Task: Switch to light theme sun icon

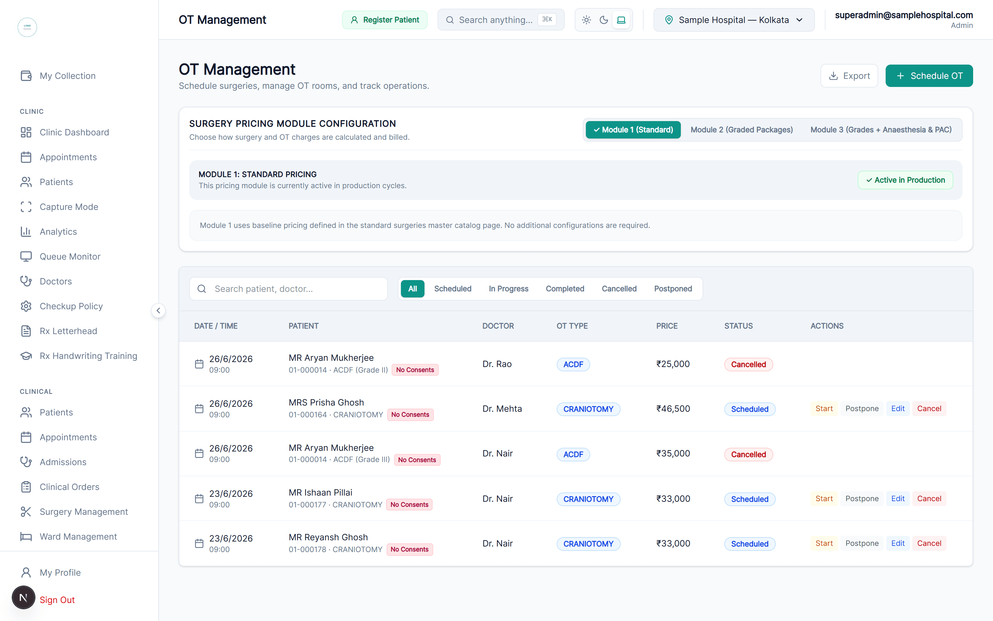Action: pos(586,20)
